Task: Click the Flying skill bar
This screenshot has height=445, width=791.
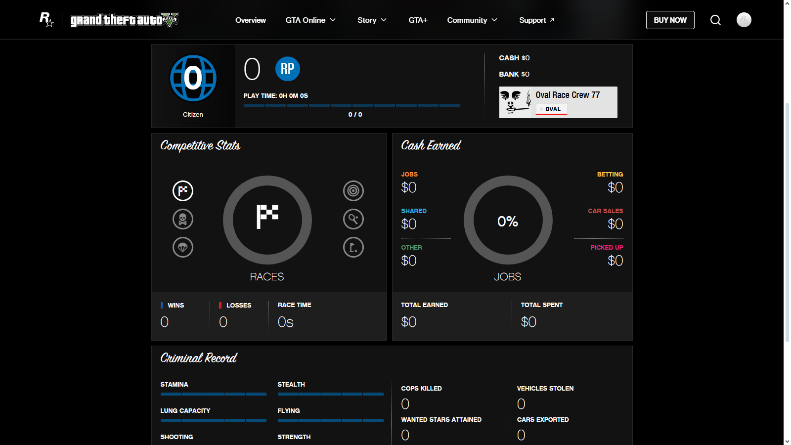Action: coord(331,420)
